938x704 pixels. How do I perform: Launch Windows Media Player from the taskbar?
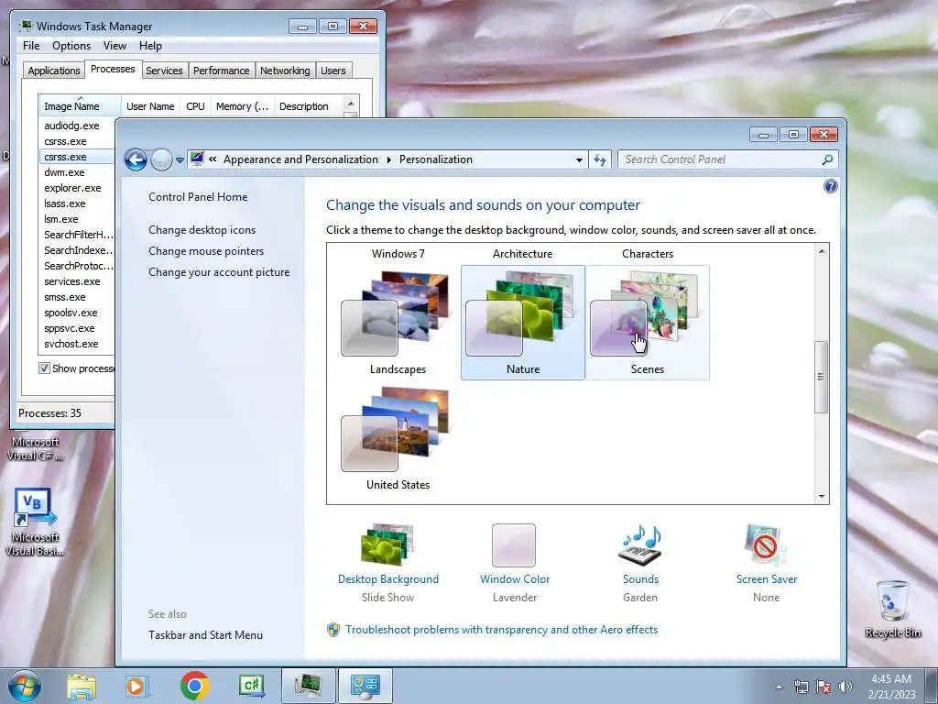136,686
